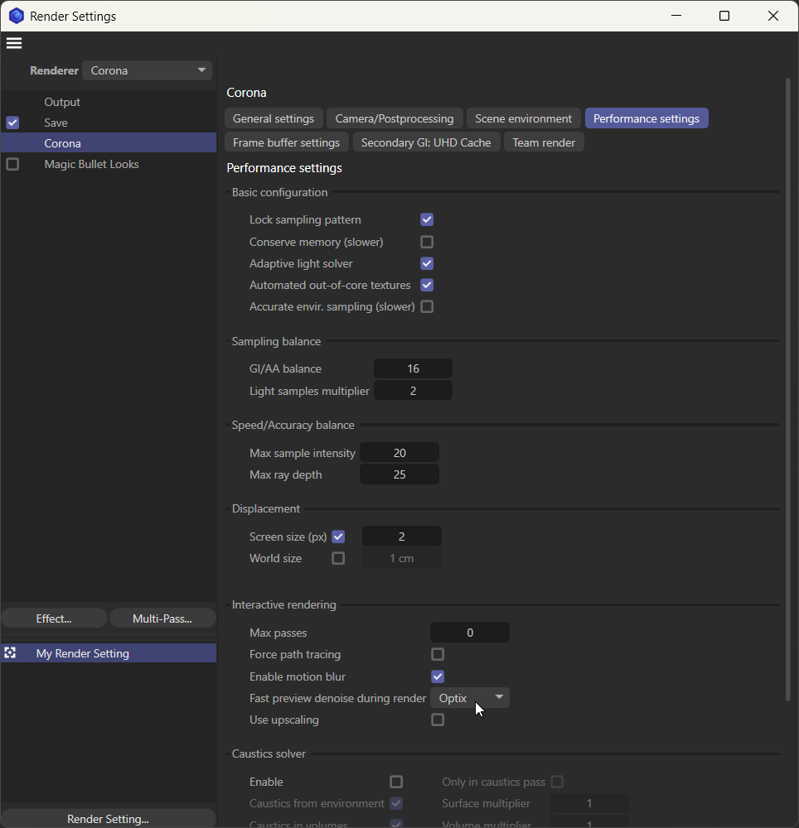Click the Cinema 4D app logo icon
Viewport: 799px width, 828px height.
[x=17, y=16]
